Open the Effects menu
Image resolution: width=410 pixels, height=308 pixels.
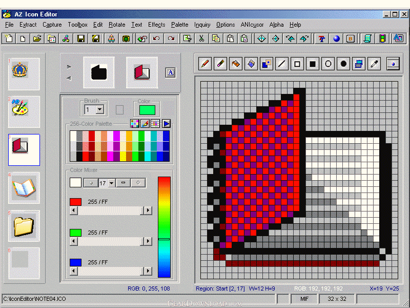coord(157,25)
